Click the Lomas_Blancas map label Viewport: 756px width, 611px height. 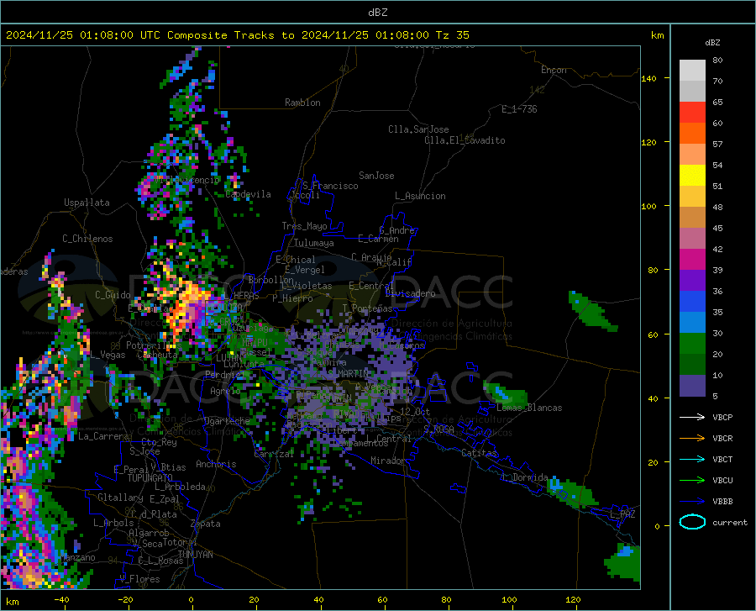tap(529, 408)
